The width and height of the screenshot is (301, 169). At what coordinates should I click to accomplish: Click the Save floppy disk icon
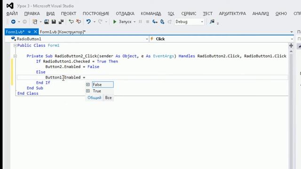pyautogui.click(x=54, y=22)
